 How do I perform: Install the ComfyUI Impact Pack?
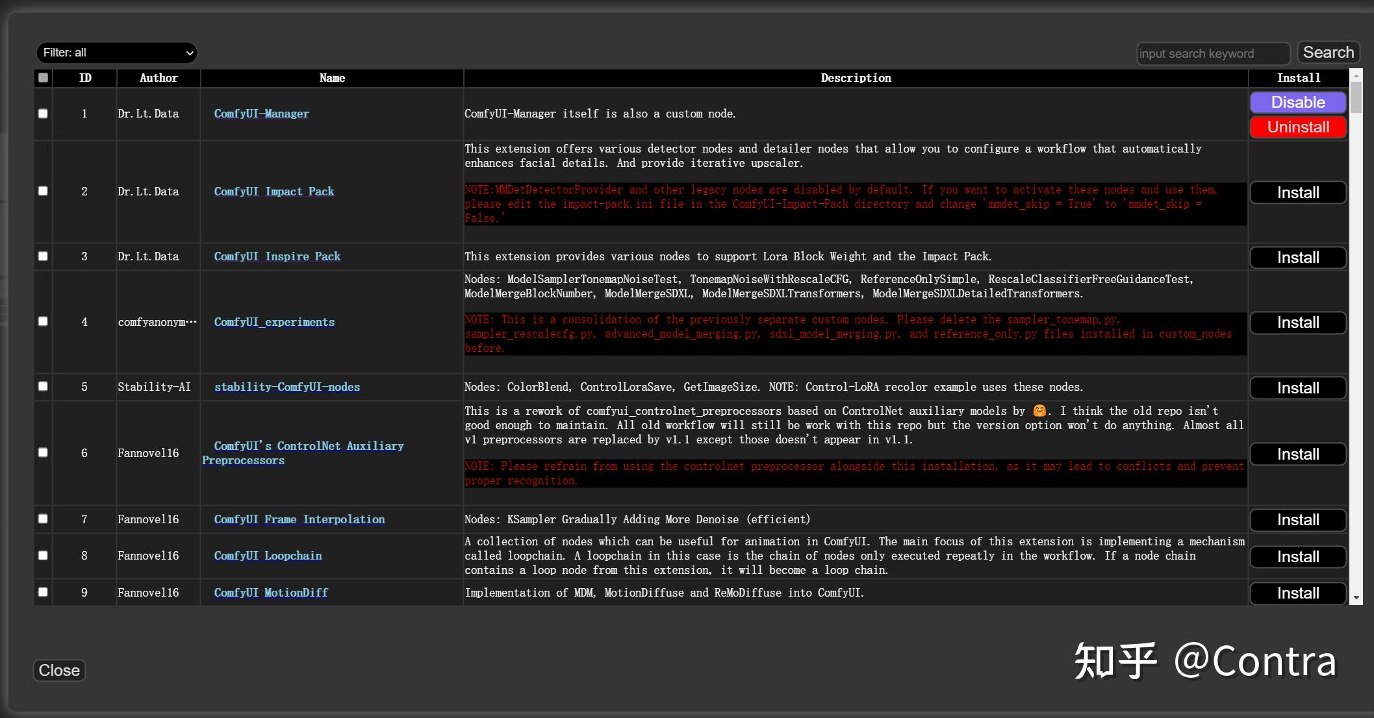(1297, 193)
